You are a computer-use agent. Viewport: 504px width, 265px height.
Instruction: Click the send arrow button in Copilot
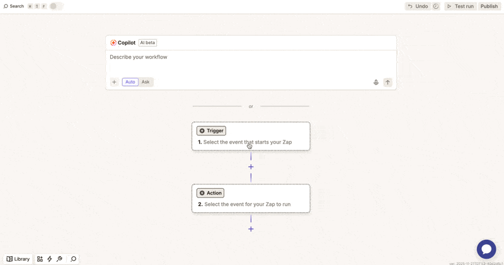(x=387, y=82)
